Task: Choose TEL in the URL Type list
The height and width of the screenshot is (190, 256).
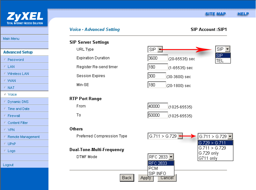Action: pyautogui.click(x=223, y=61)
